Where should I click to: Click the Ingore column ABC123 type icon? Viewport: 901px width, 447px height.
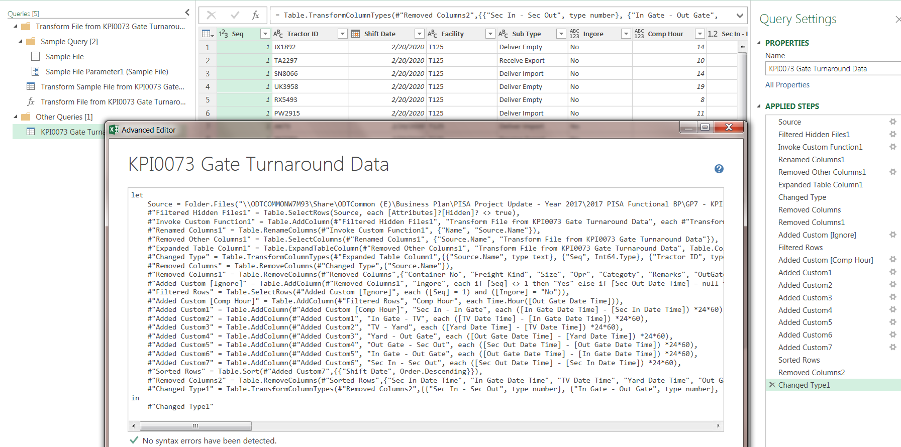point(574,34)
